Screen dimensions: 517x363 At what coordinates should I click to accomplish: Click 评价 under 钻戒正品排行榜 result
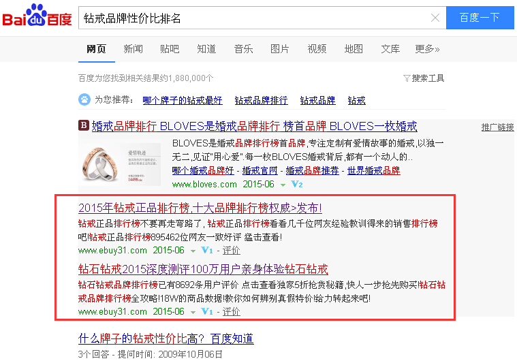(232, 250)
